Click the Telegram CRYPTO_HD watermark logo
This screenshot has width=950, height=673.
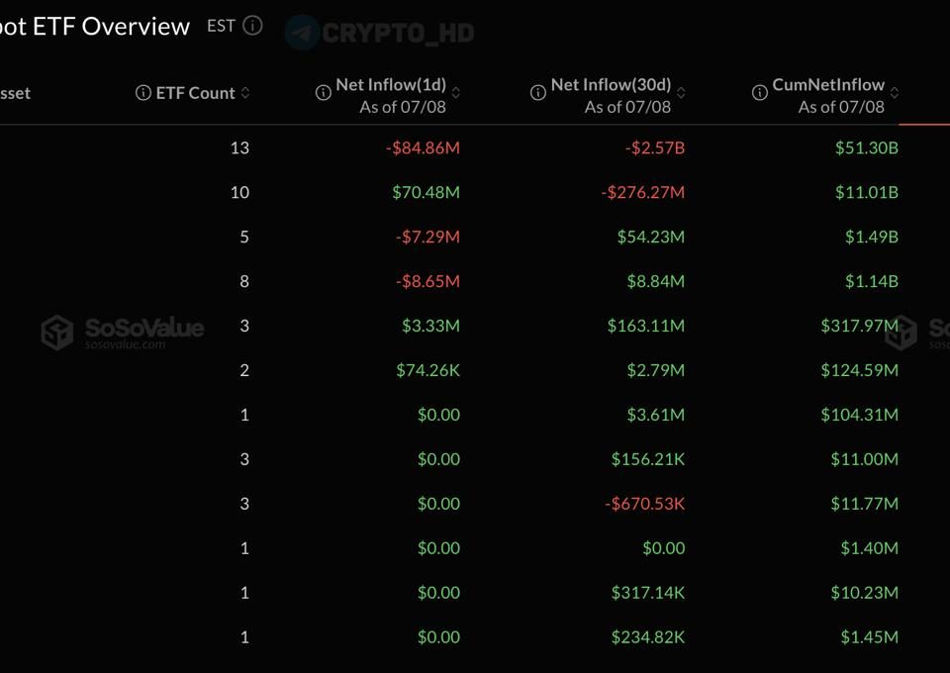point(303,32)
